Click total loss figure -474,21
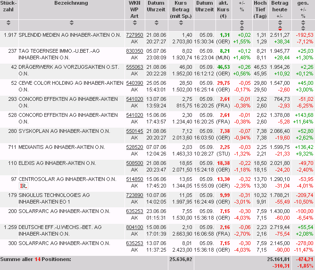Image resolution: width=315 pixels, height=270 pixels. pyautogui.click(x=305, y=259)
